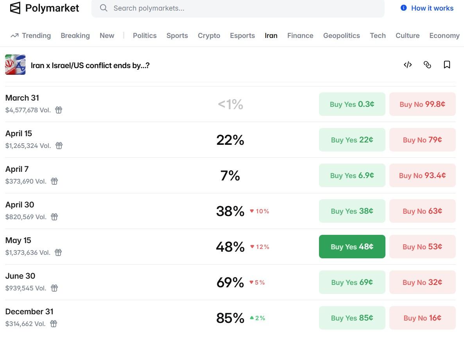Open the Crypto category tab
This screenshot has width=464, height=337.
(209, 36)
